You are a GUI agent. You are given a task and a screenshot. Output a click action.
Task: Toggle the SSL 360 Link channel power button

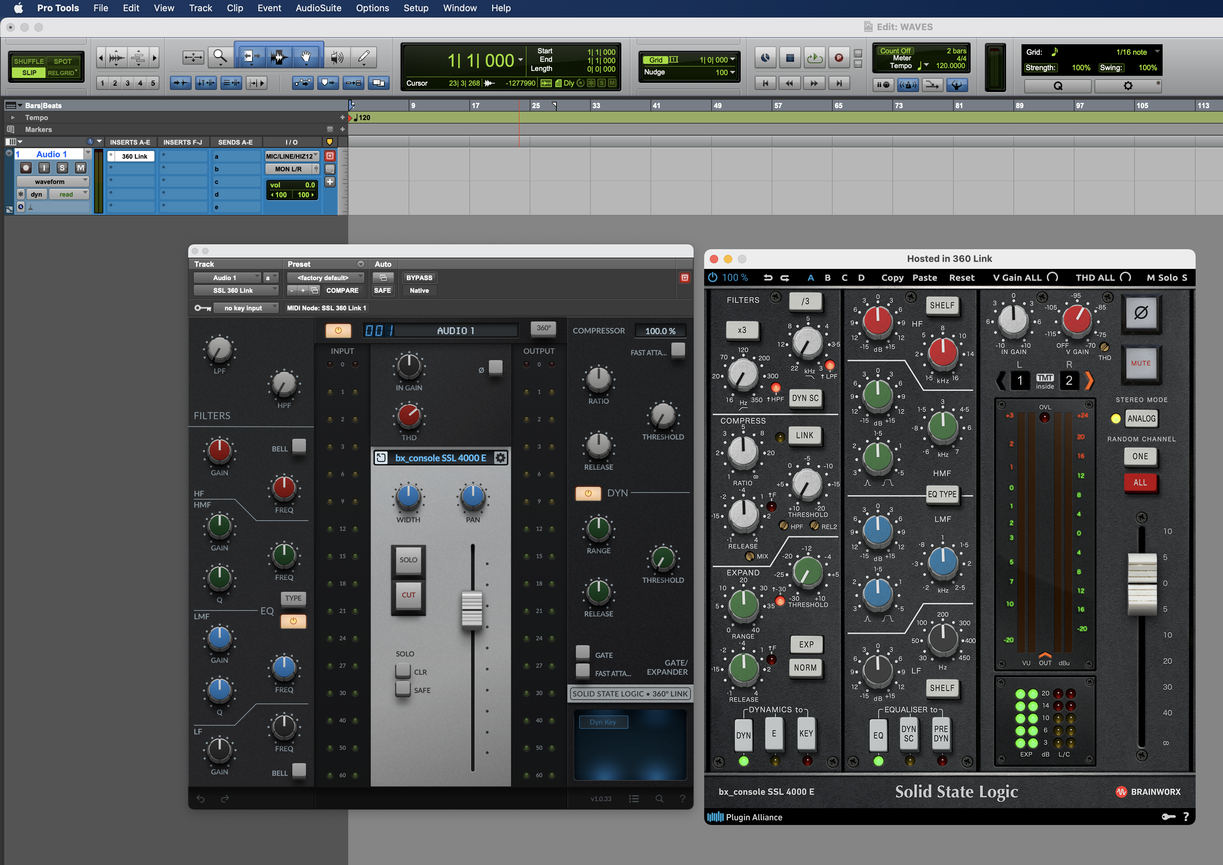pyautogui.click(x=338, y=330)
